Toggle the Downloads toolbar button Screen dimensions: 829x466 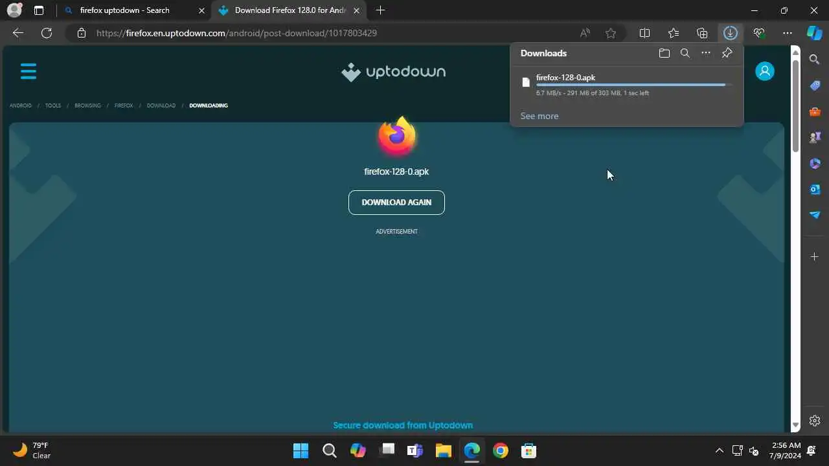(731, 33)
